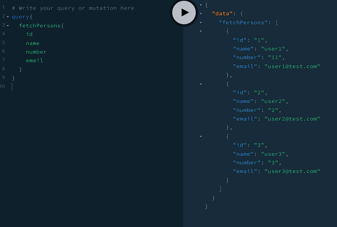This screenshot has height=227, width=337.
Task: Click the number field on line 6
Action: [x=36, y=52]
